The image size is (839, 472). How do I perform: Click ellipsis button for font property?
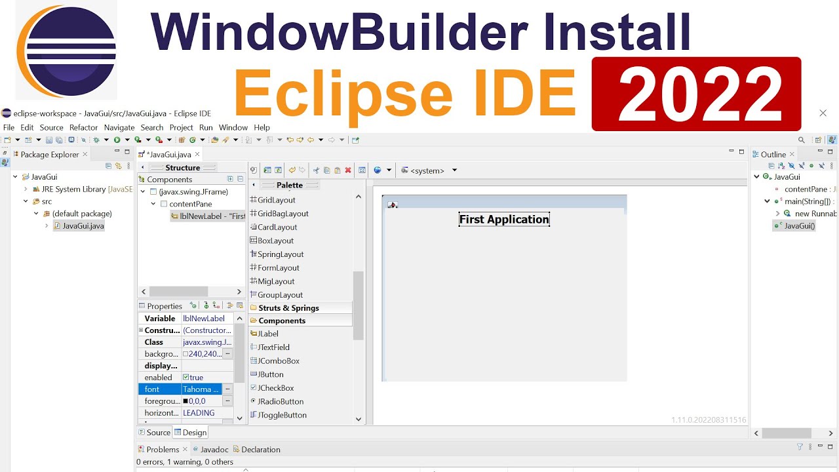coord(227,389)
